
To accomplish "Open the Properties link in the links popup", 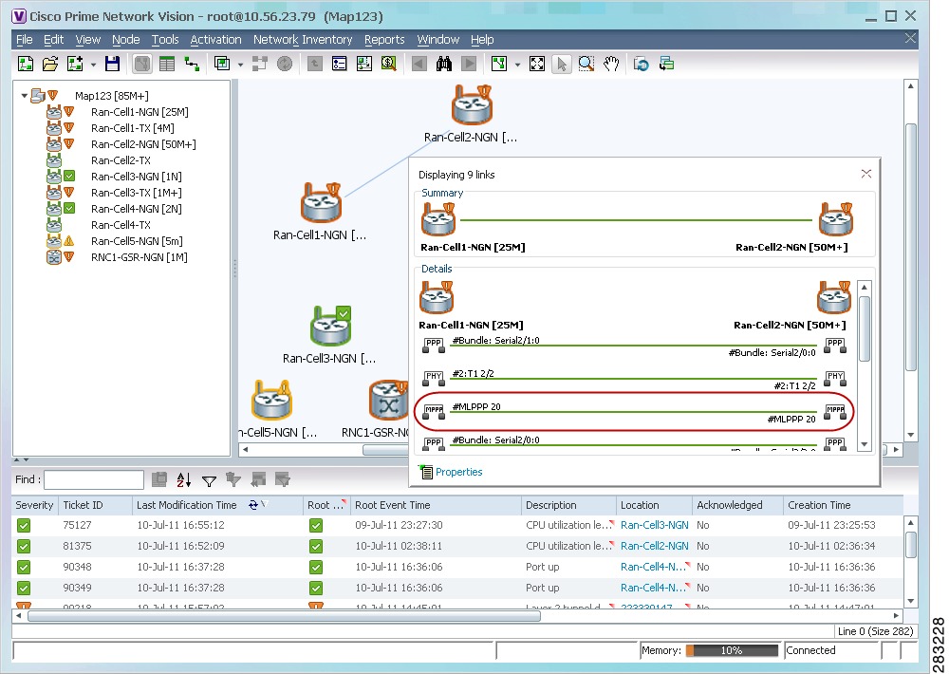I will point(458,472).
